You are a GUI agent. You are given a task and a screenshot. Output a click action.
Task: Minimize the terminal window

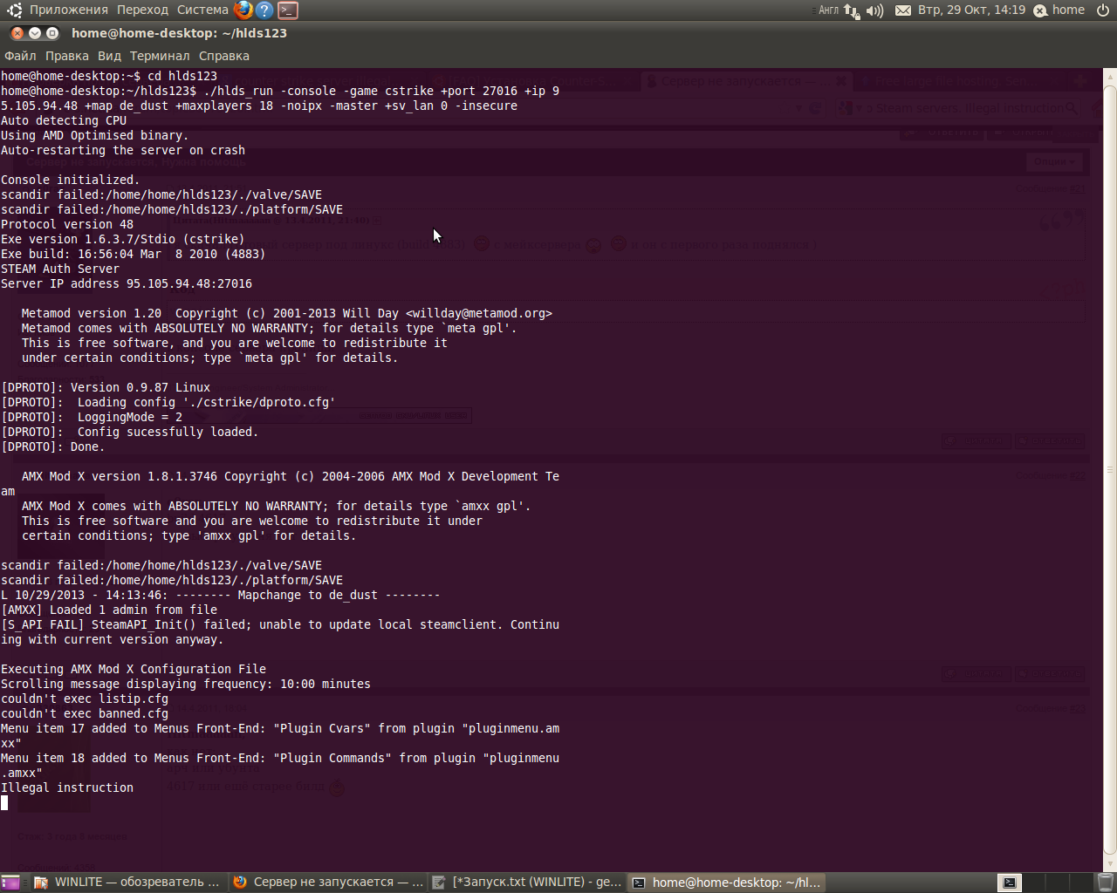pyautogui.click(x=35, y=33)
